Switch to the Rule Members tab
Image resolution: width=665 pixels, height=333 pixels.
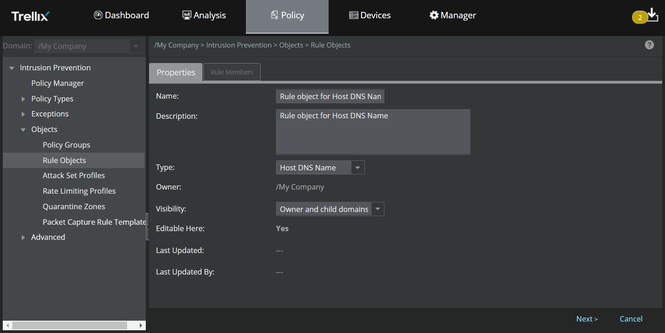[x=232, y=72]
